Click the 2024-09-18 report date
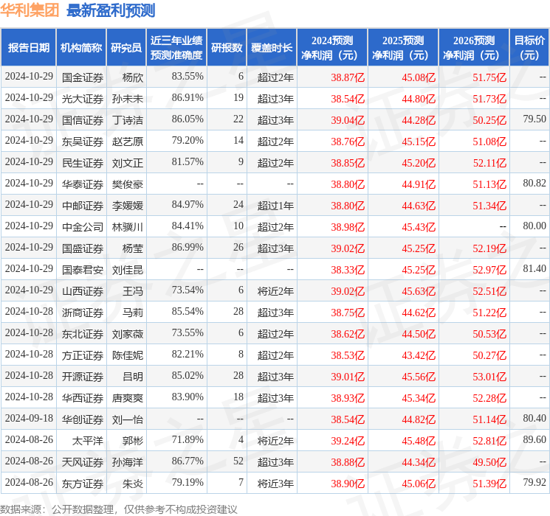 [29, 418]
